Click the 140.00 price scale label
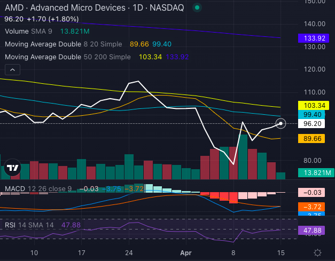 click(315, 24)
